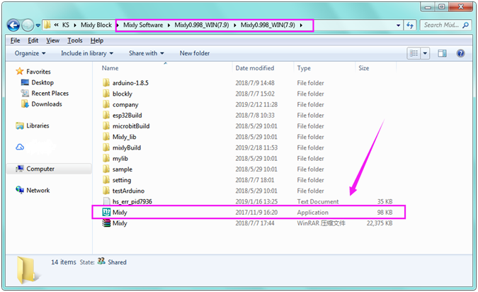This screenshot has width=478, height=292.
Task: Click the date 2018/7/9 14:48
Action: (255, 83)
